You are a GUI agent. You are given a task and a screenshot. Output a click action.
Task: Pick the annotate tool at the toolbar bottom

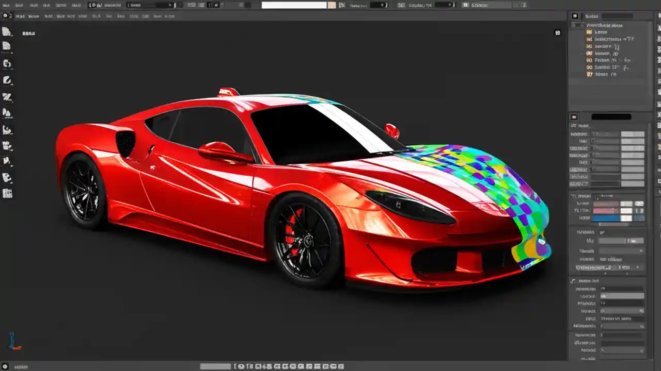(x=7, y=179)
